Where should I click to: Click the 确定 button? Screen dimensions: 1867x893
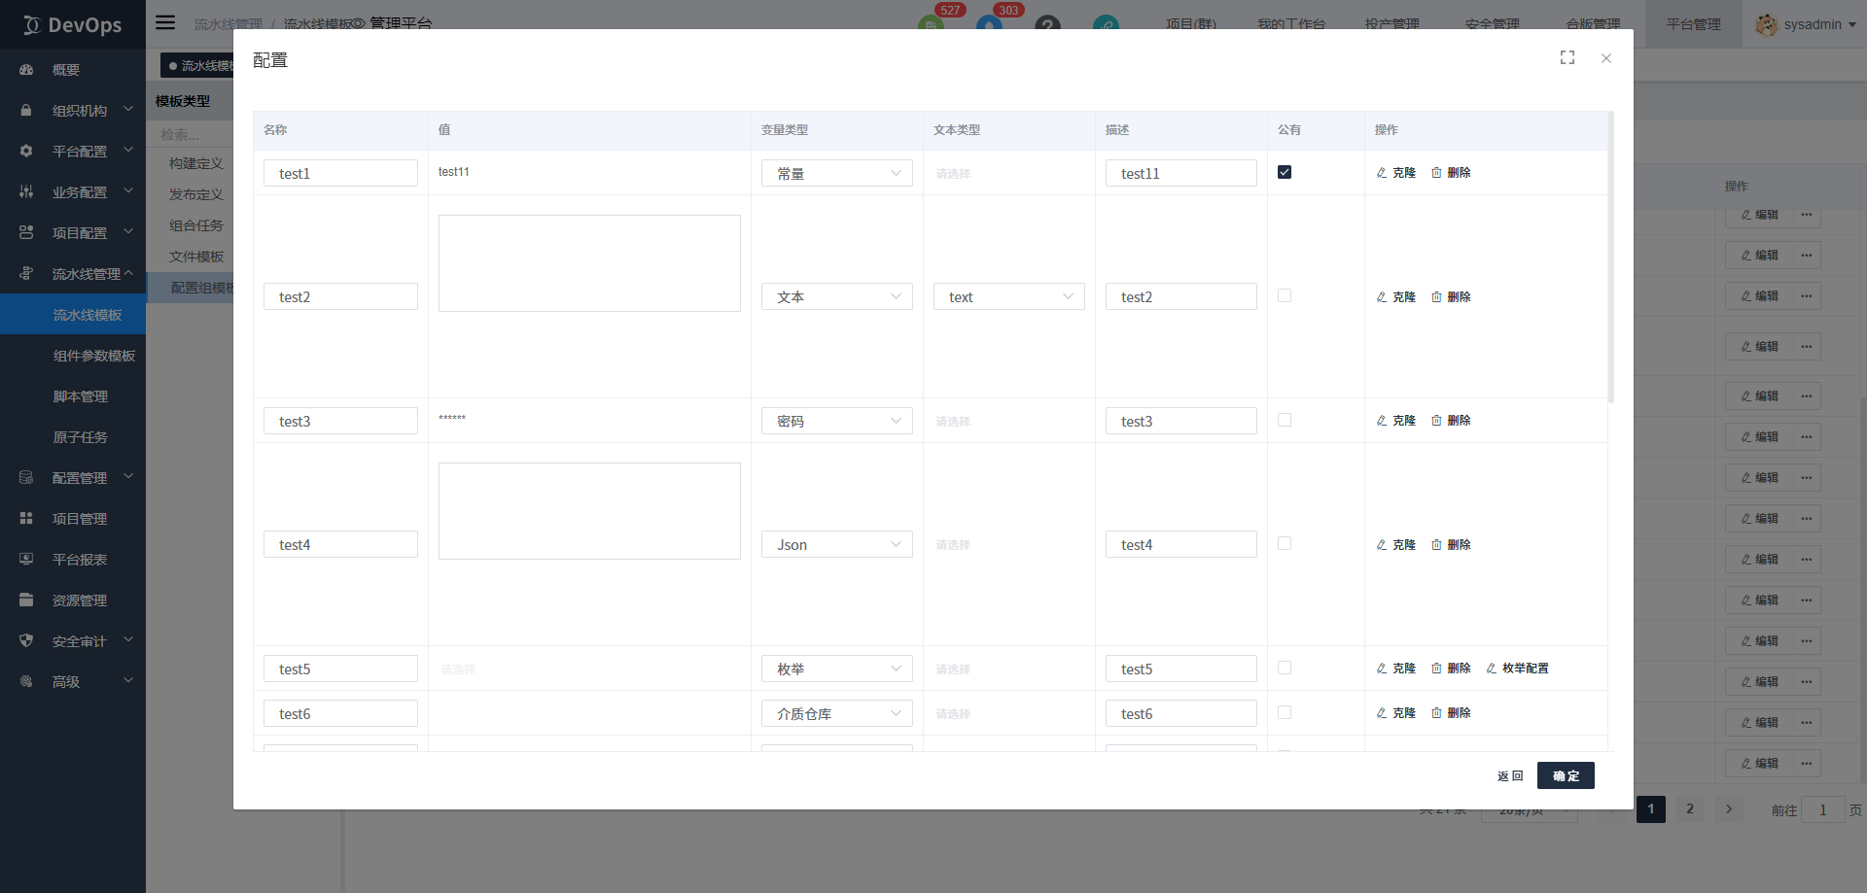point(1566,775)
